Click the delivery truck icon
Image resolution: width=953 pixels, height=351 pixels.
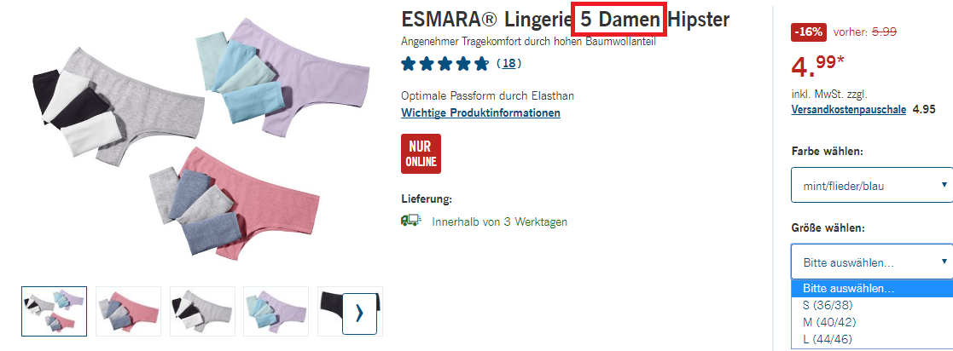coord(411,221)
